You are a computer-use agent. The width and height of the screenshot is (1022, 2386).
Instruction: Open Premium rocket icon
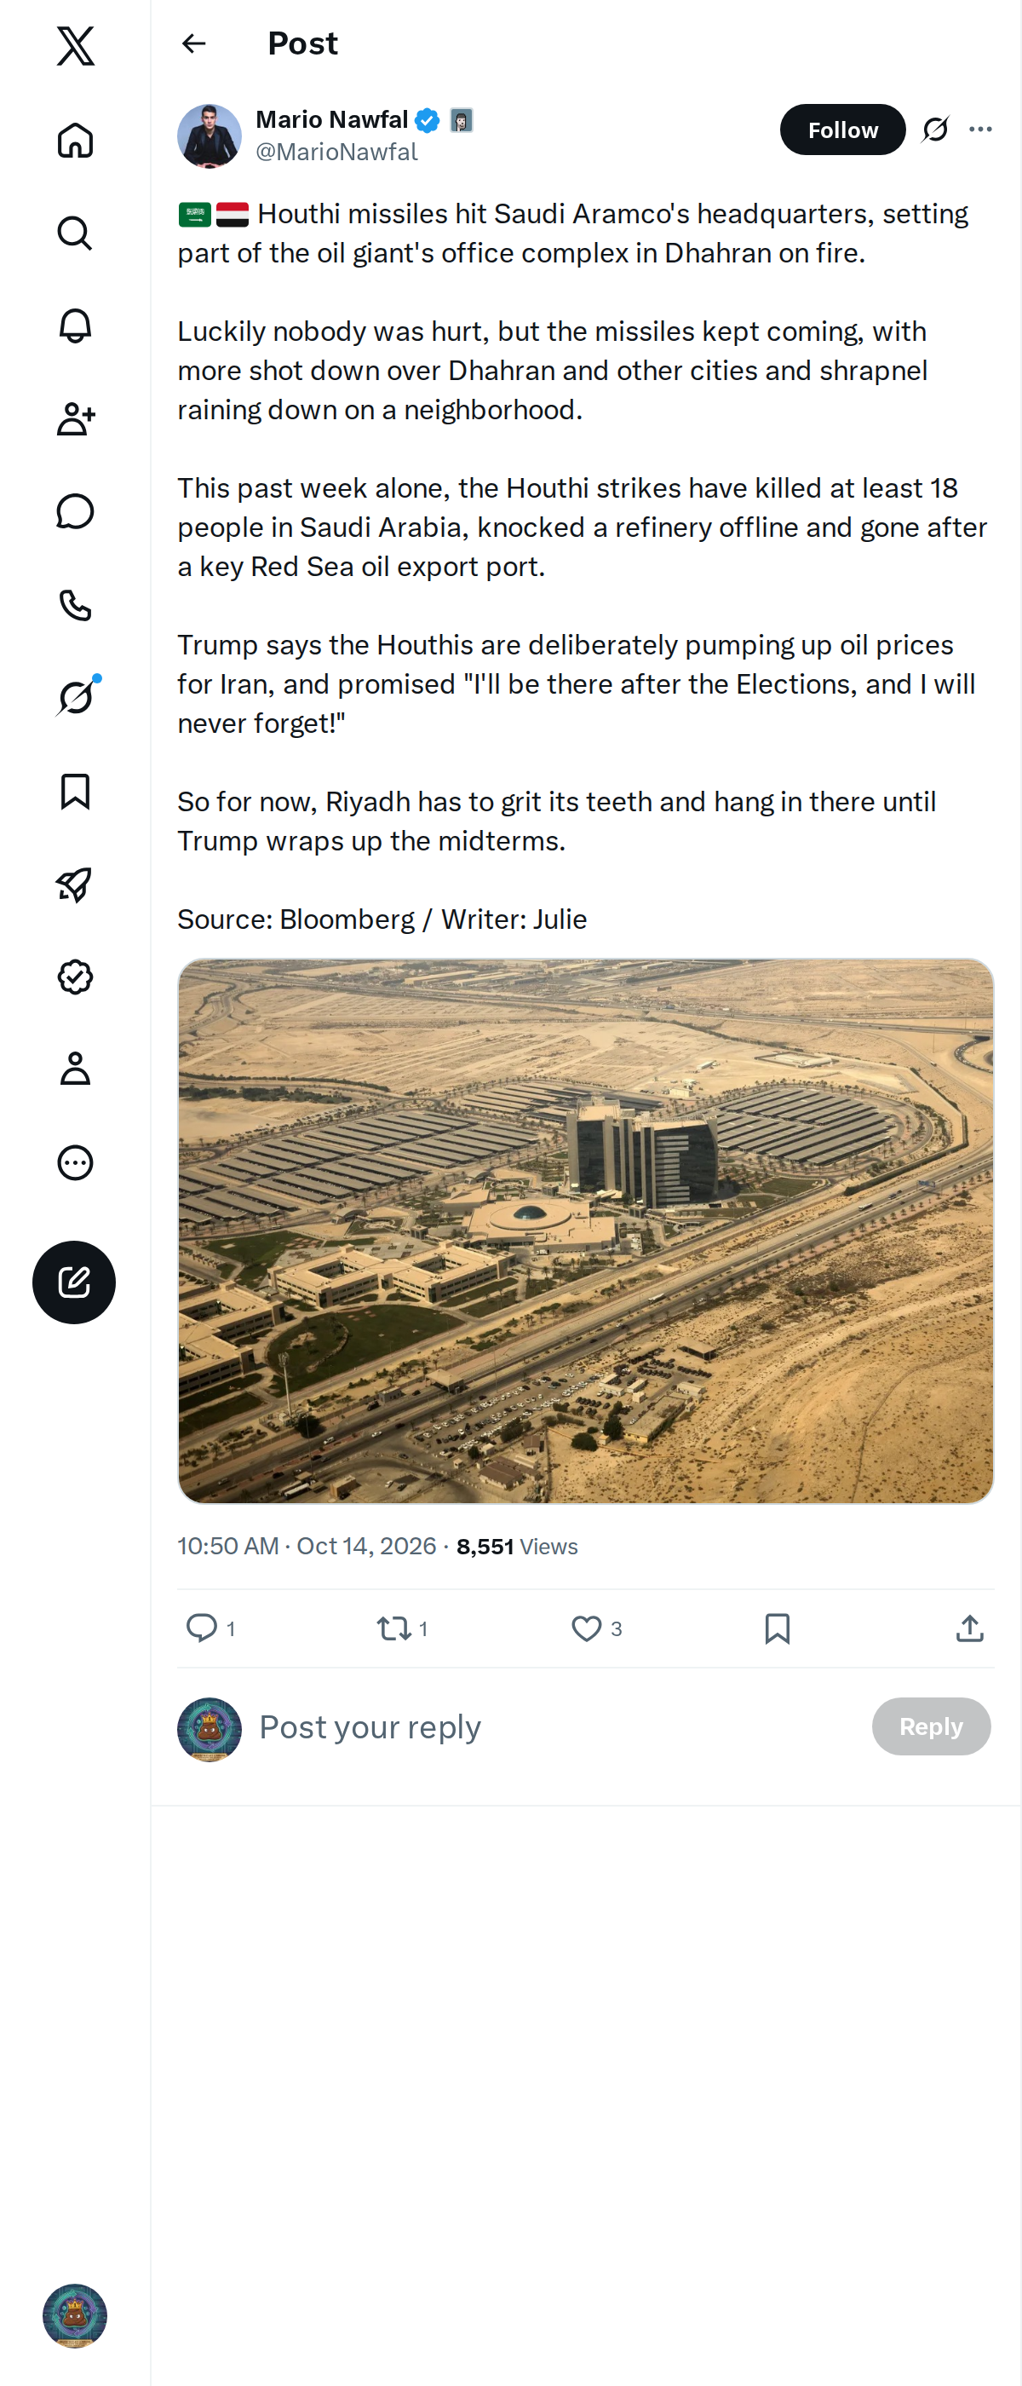[x=75, y=884]
